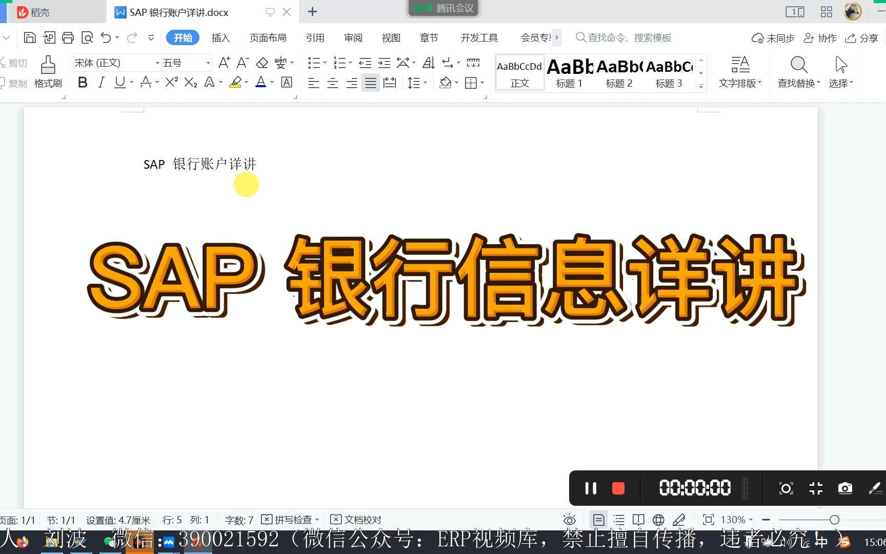Image resolution: width=886 pixels, height=554 pixels.
Task: Click the Share button
Action: tap(862, 38)
